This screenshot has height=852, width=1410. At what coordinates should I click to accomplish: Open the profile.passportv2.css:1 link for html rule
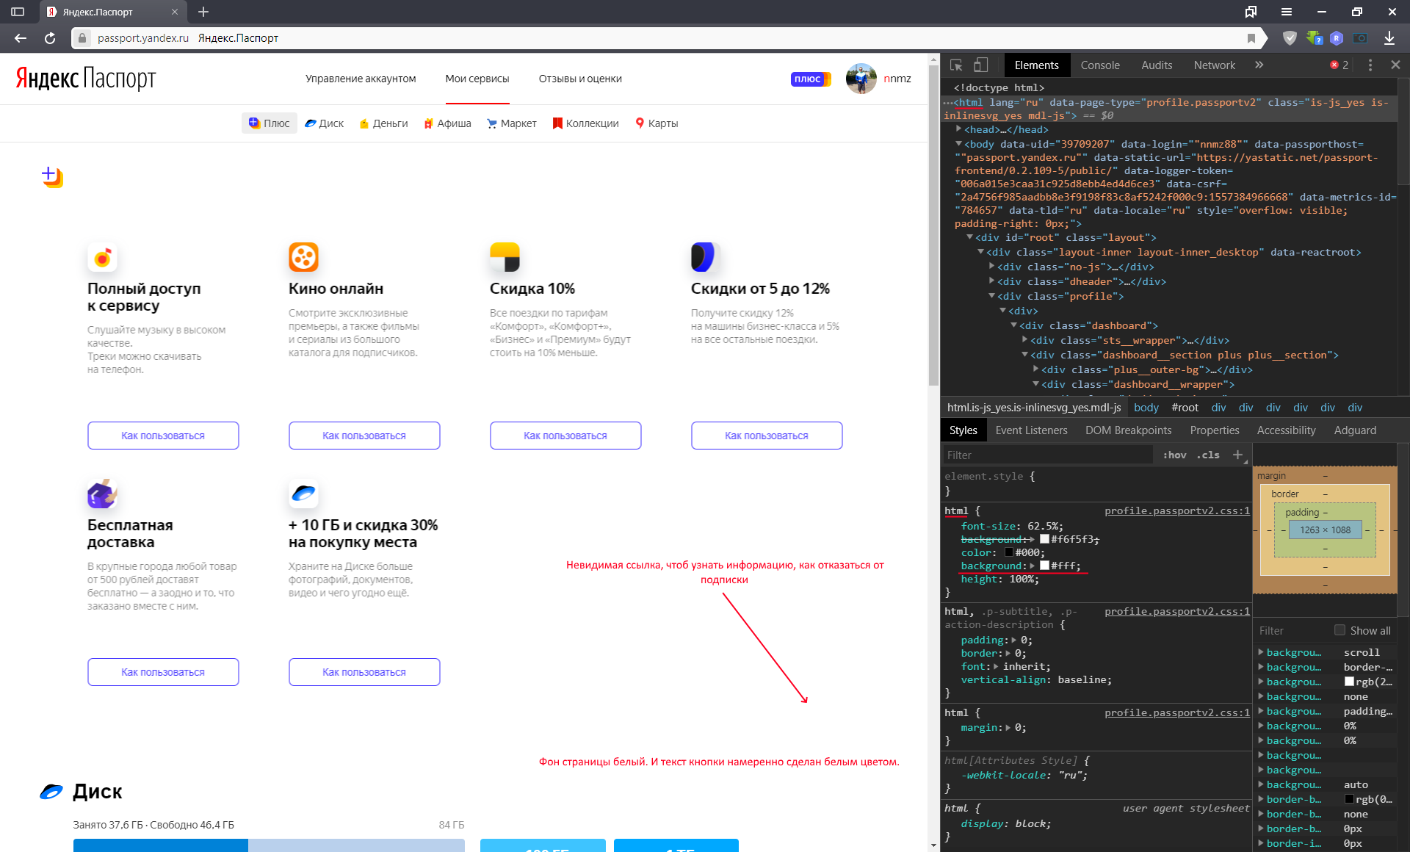pyautogui.click(x=1176, y=511)
